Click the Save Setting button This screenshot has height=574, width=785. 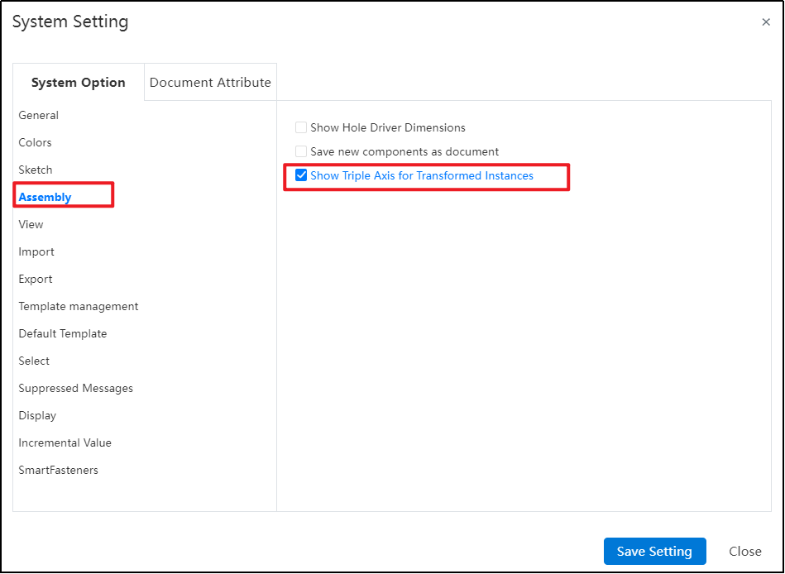pyautogui.click(x=654, y=552)
